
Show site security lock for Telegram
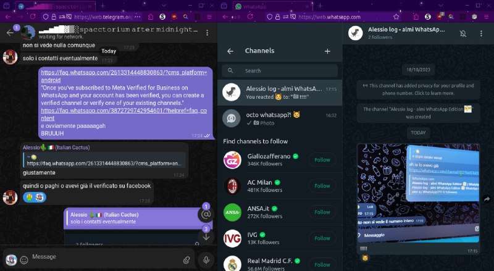tap(54, 17)
